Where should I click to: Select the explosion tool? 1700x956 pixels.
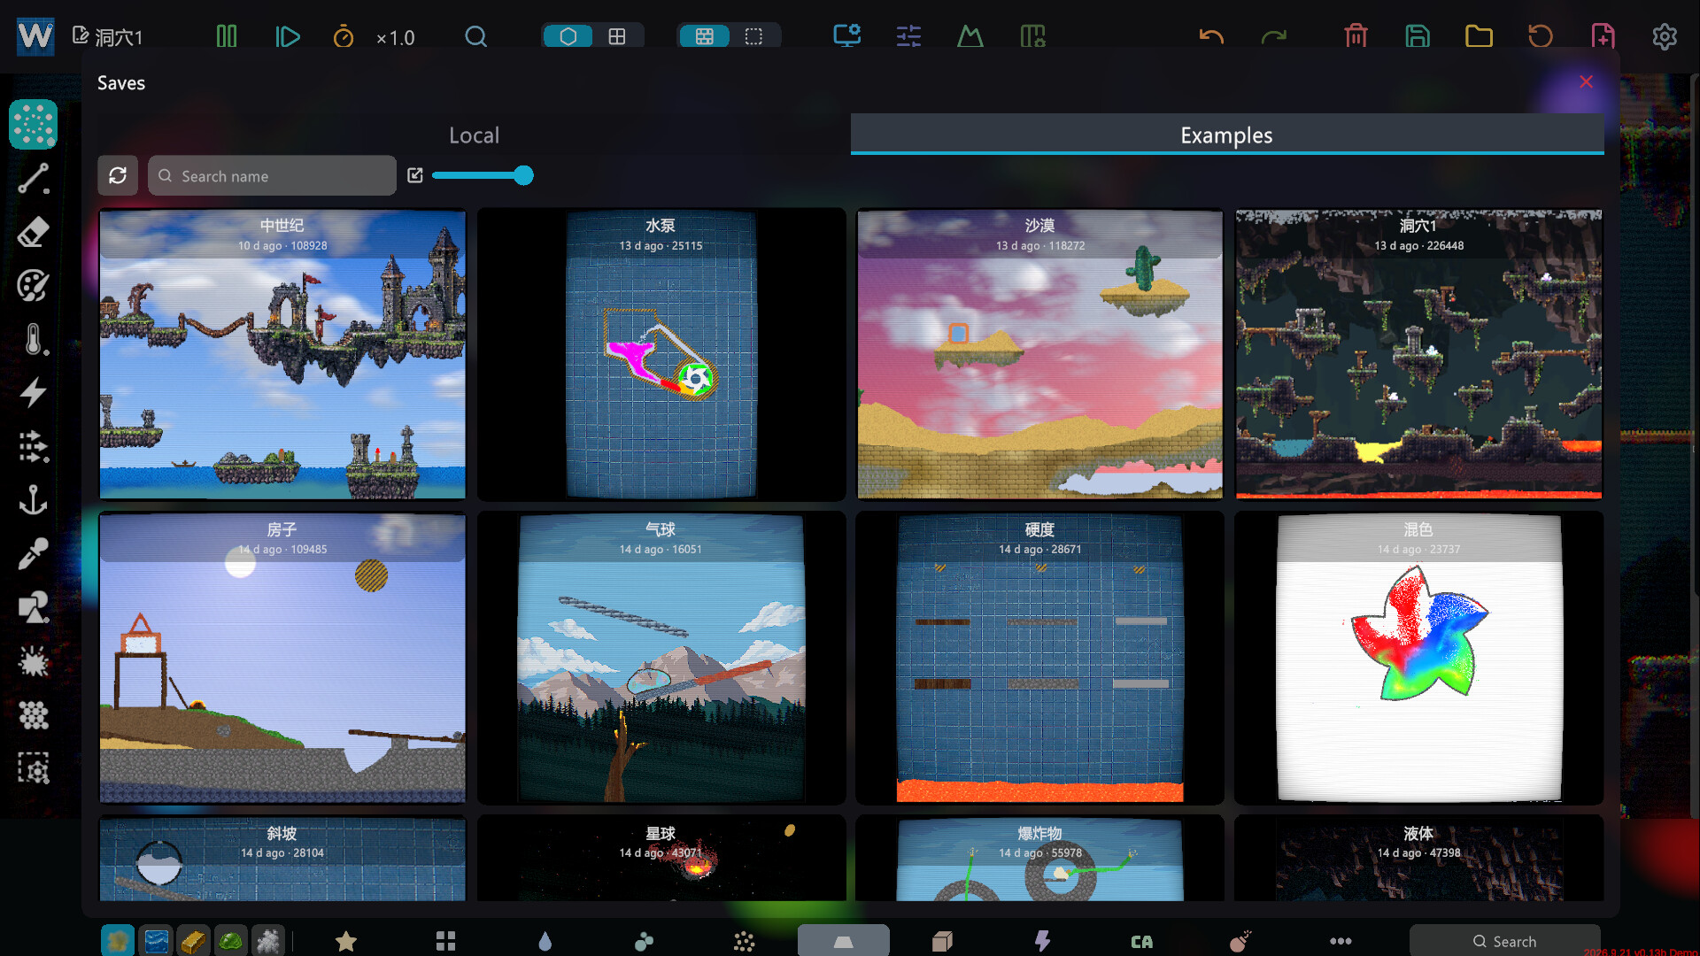coord(34,662)
